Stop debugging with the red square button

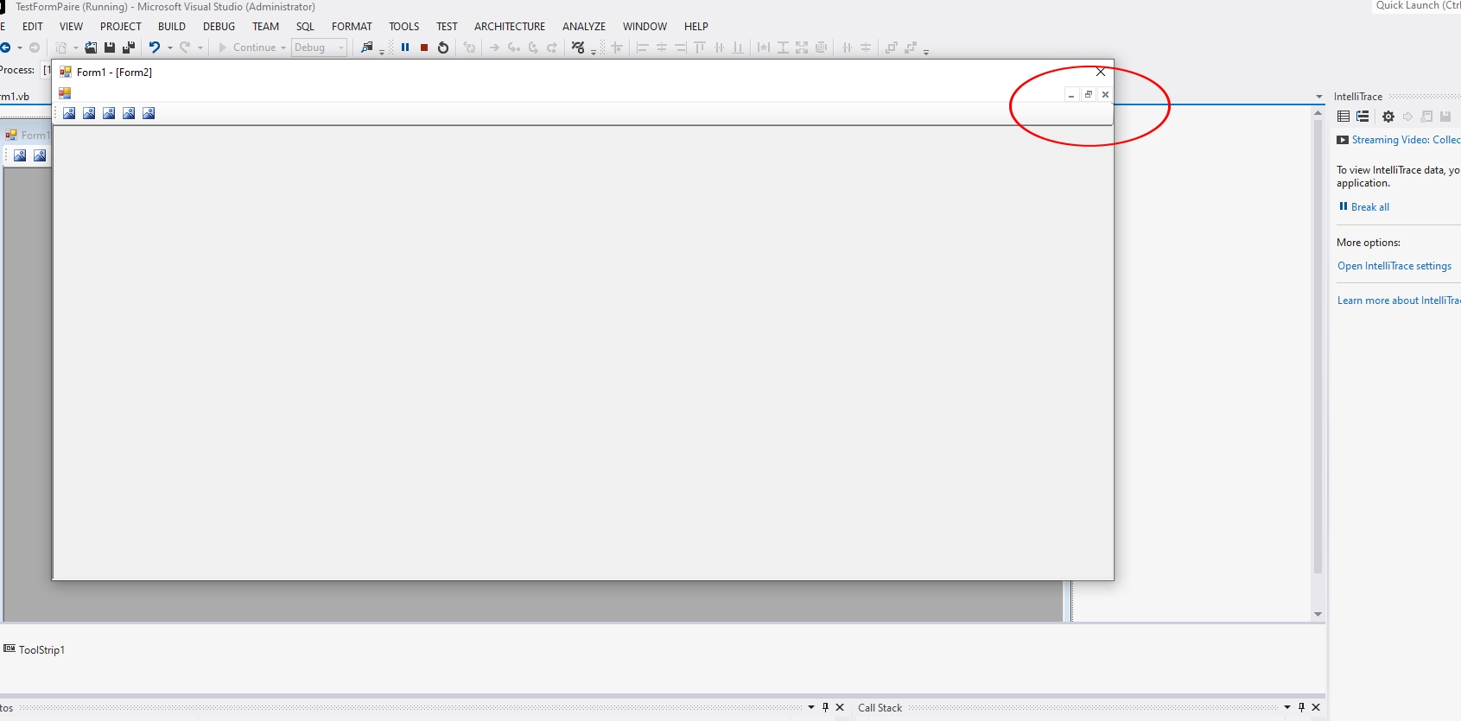click(x=424, y=47)
